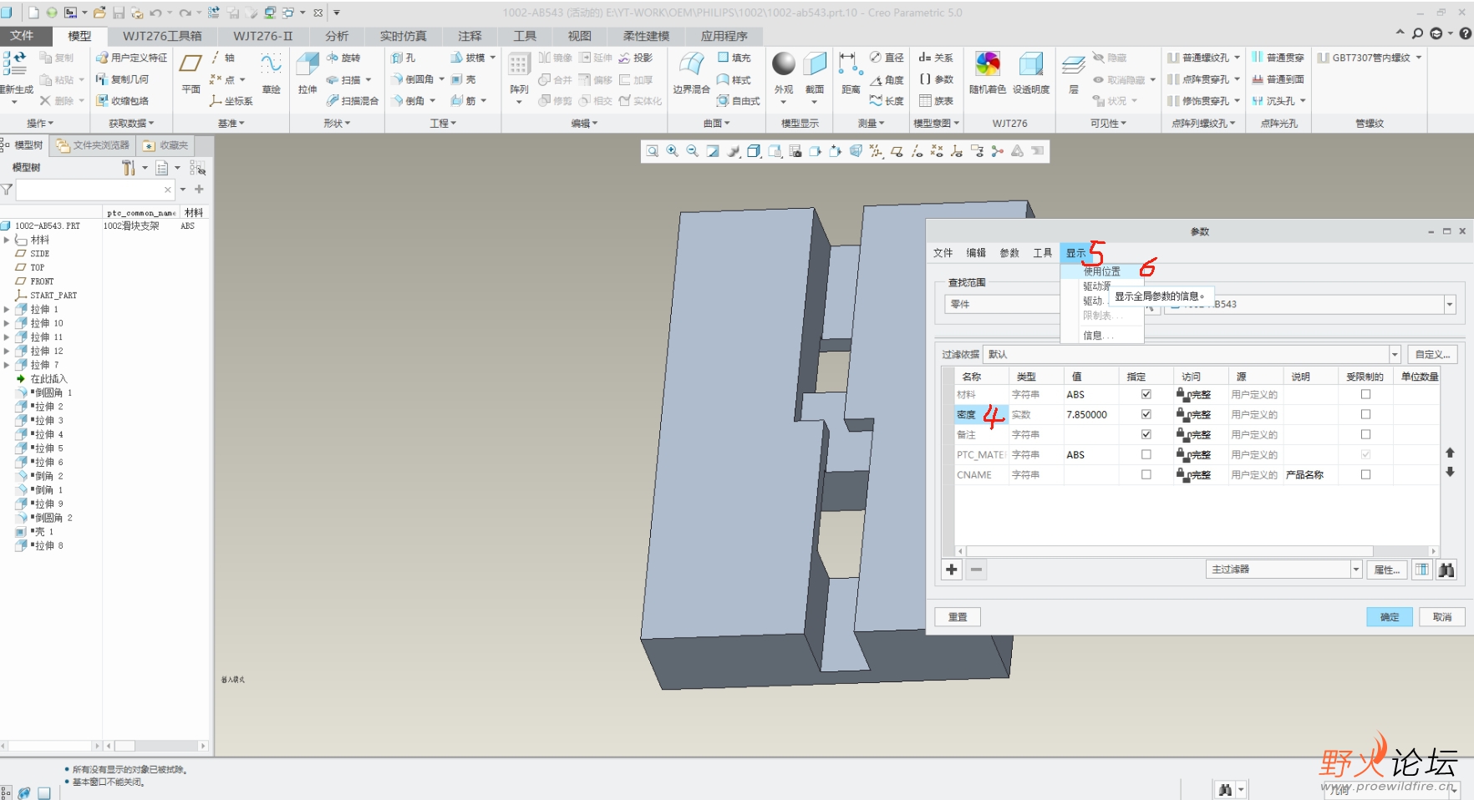Toggle 受限制的 checkbox for 材料 row

(x=1365, y=394)
